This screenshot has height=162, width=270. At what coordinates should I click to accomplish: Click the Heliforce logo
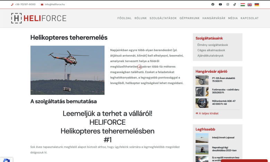(38, 18)
